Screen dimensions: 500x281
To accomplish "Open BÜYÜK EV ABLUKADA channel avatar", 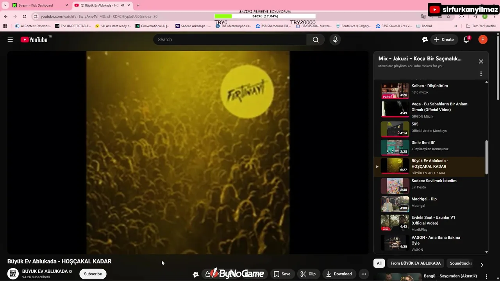I will pos(13,274).
